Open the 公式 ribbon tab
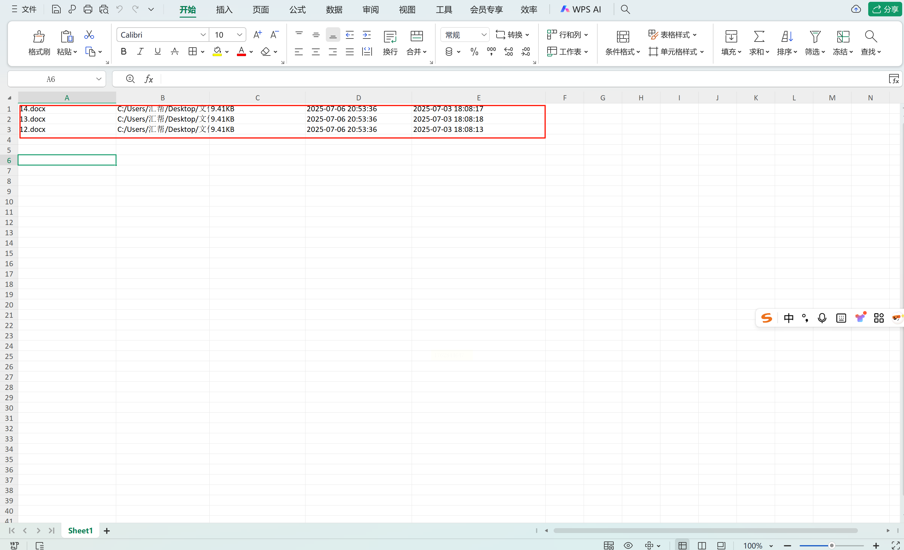The height and width of the screenshot is (550, 904). [297, 9]
